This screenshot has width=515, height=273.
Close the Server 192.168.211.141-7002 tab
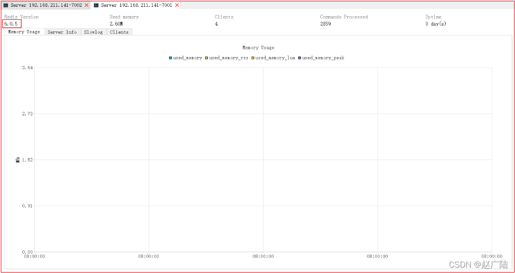pos(86,5)
